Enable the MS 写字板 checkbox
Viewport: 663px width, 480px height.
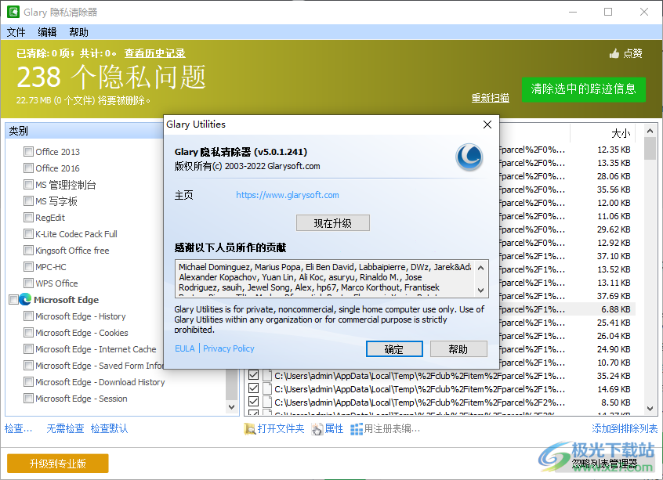[28, 201]
